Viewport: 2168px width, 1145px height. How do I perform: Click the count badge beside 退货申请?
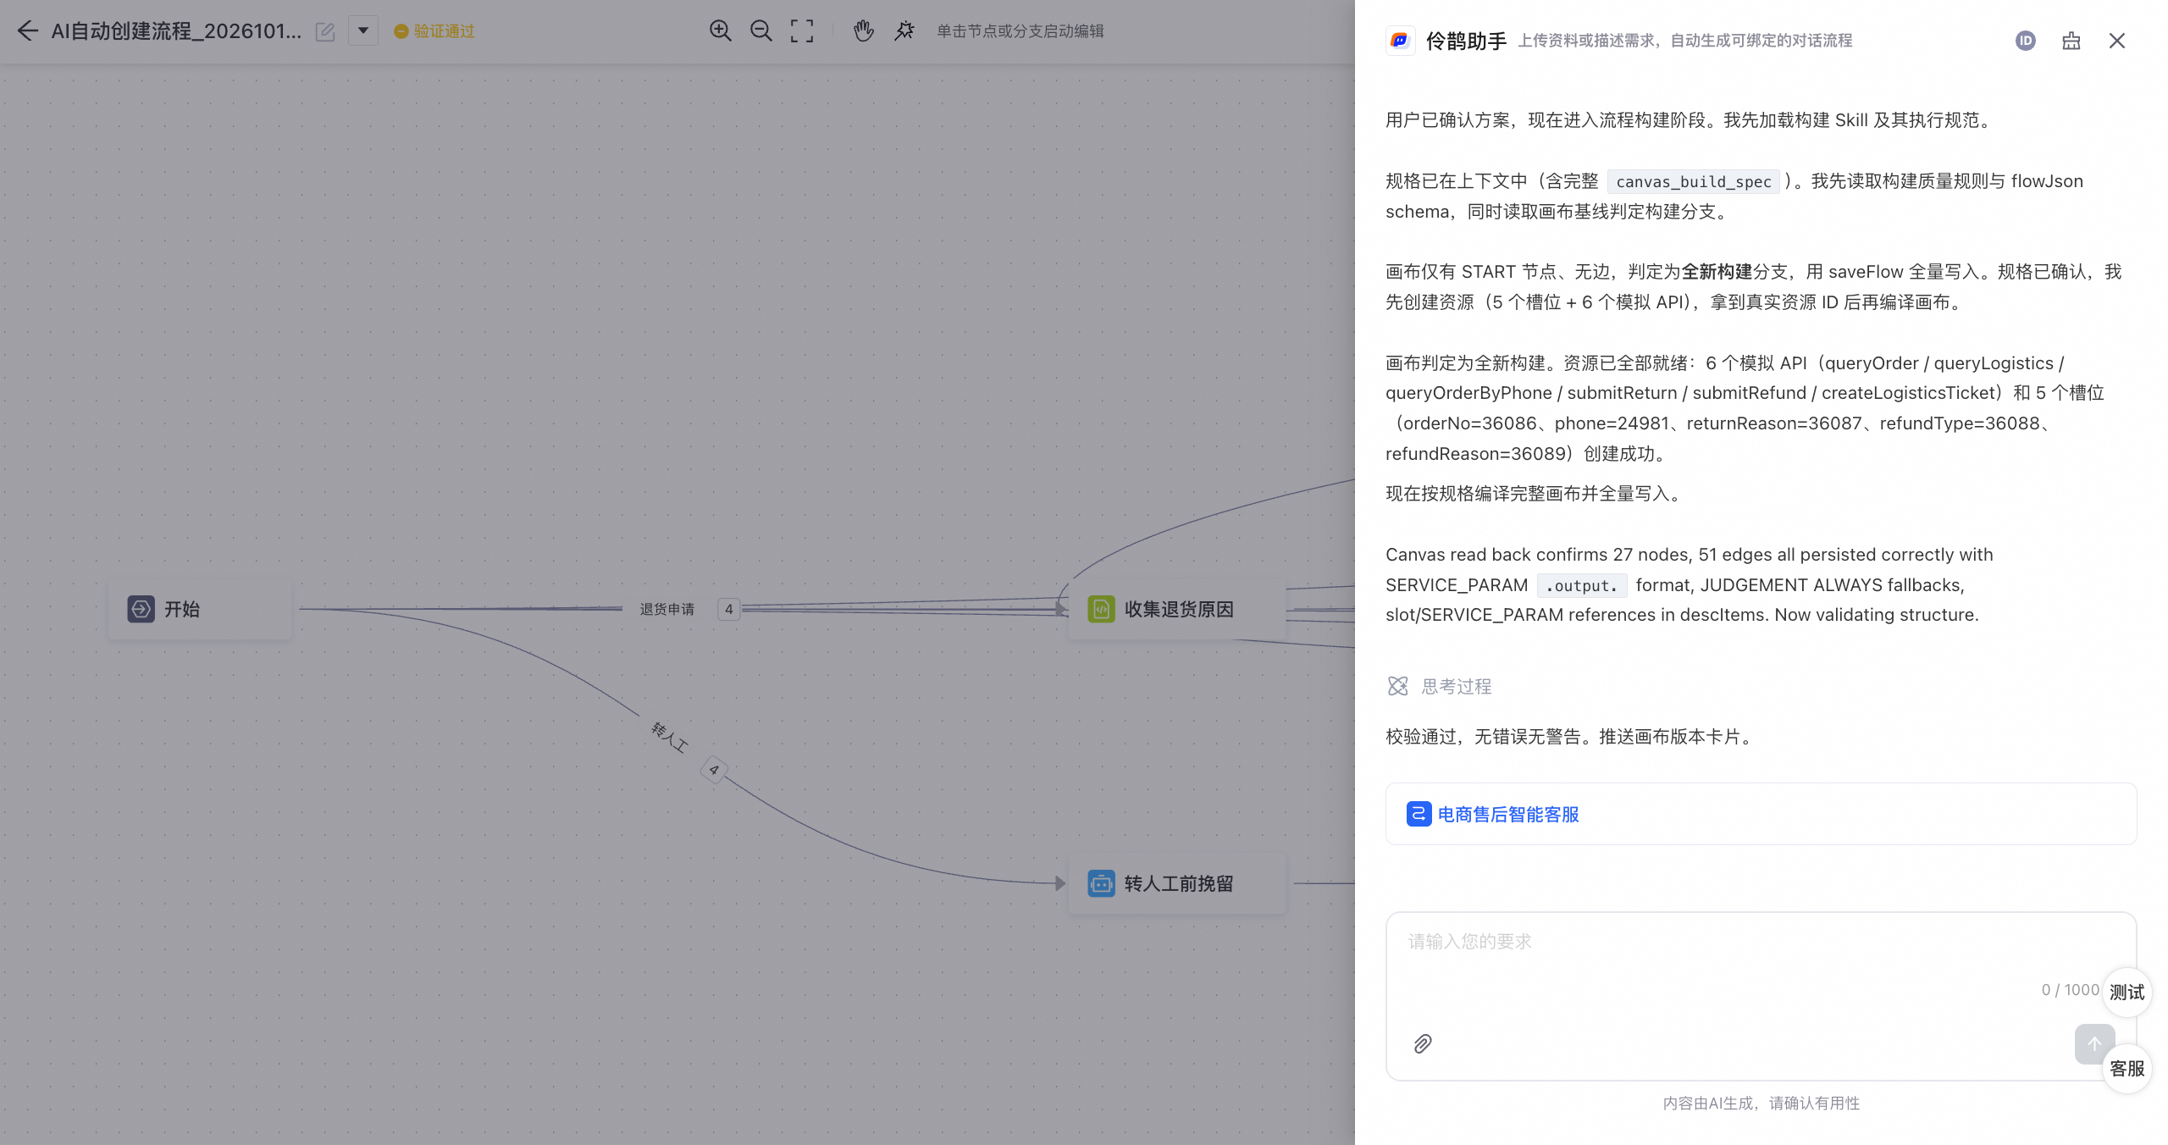pyautogui.click(x=728, y=609)
